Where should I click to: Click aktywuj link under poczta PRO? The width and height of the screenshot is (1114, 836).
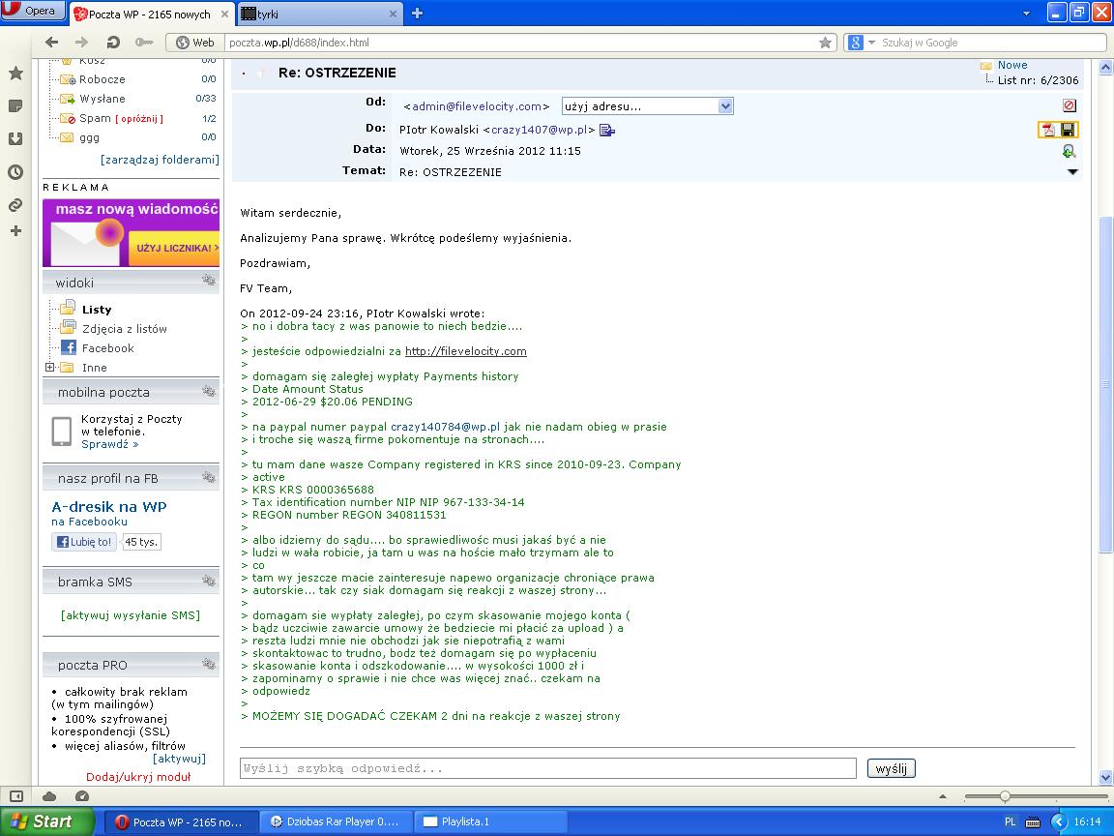point(179,759)
